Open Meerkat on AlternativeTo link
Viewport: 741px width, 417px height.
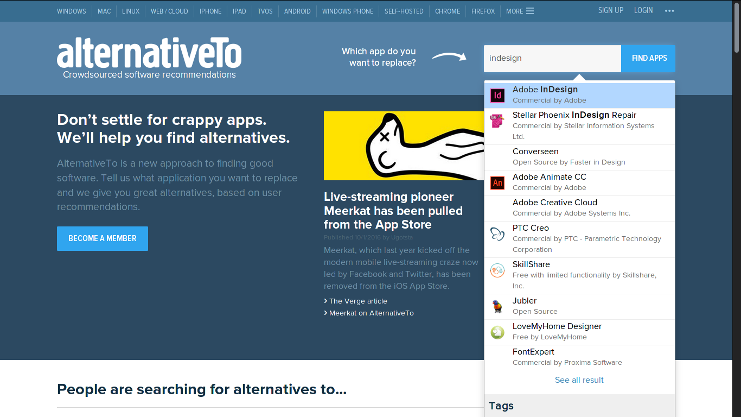pyautogui.click(x=371, y=313)
